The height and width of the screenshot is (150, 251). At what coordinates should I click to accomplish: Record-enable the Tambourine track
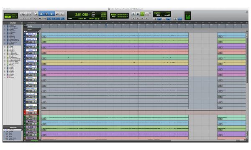(27, 102)
